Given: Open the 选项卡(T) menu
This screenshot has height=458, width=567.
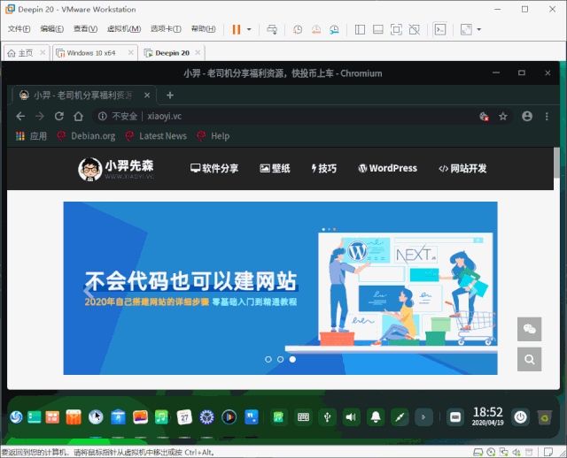Looking at the screenshot, I should [166, 29].
